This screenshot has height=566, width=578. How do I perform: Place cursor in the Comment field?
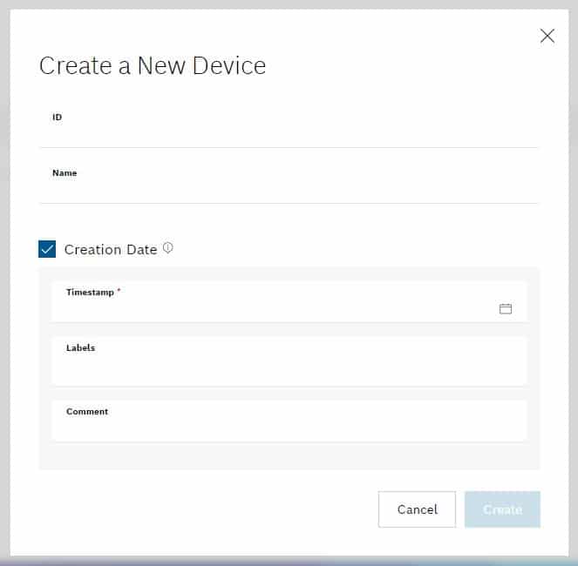tap(288, 428)
